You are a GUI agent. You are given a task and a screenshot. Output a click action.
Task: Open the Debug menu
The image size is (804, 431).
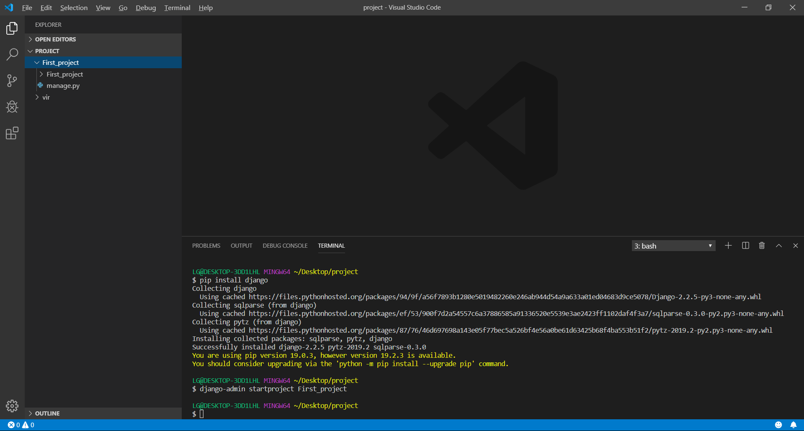146,8
